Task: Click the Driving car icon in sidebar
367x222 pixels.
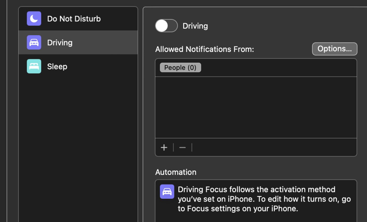Action: coord(34,42)
